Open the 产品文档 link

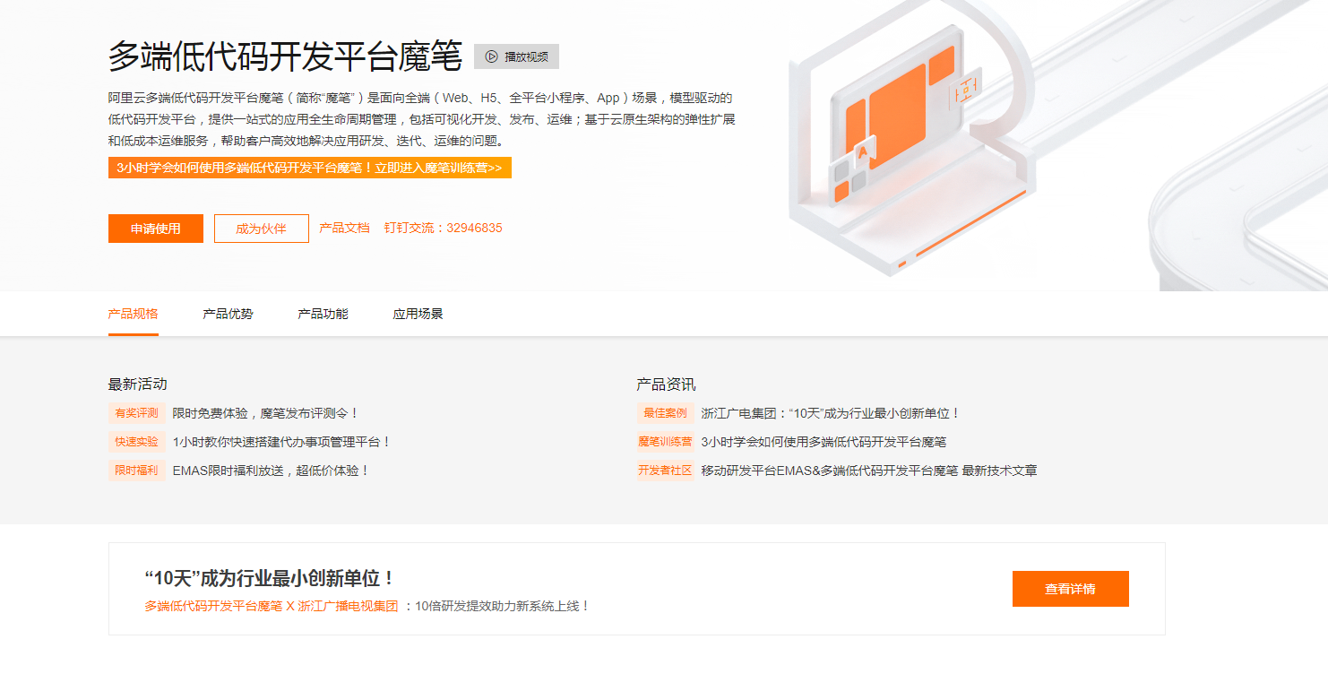tap(344, 228)
